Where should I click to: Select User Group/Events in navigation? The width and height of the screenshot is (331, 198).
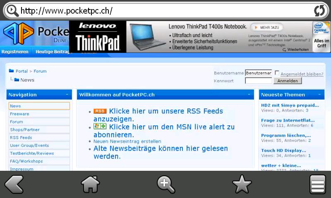tap(39, 145)
